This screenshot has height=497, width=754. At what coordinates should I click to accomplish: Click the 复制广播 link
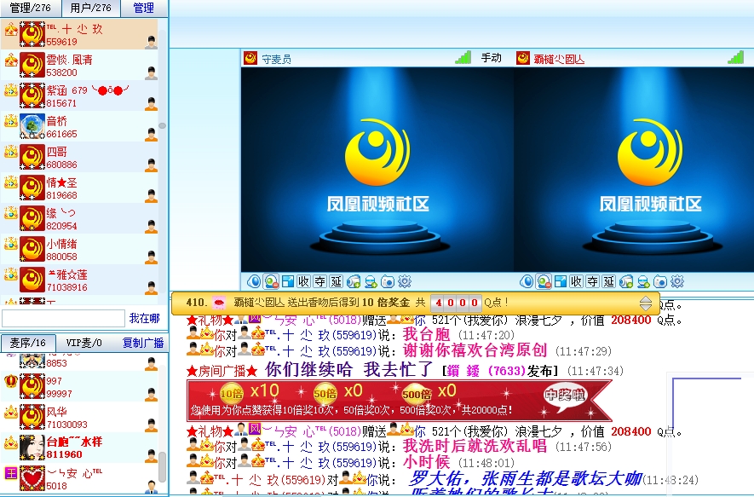(143, 343)
